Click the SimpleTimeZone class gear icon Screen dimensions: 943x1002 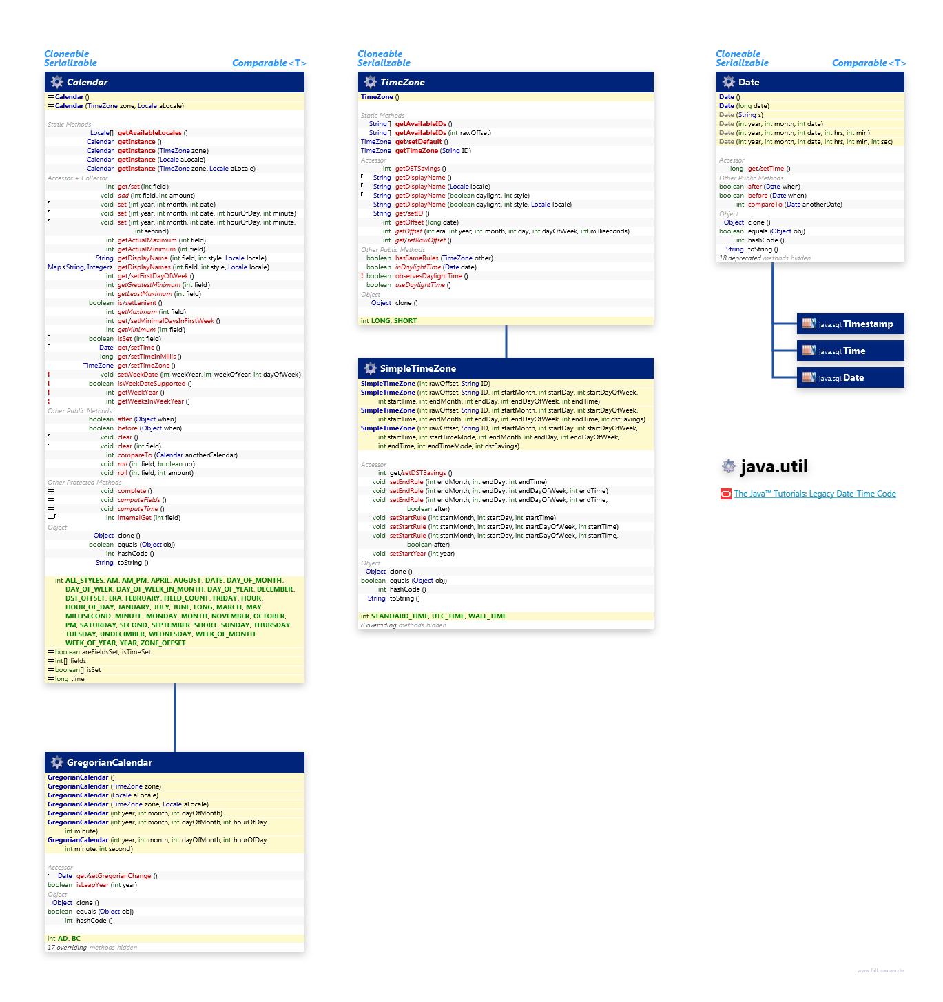pos(370,368)
